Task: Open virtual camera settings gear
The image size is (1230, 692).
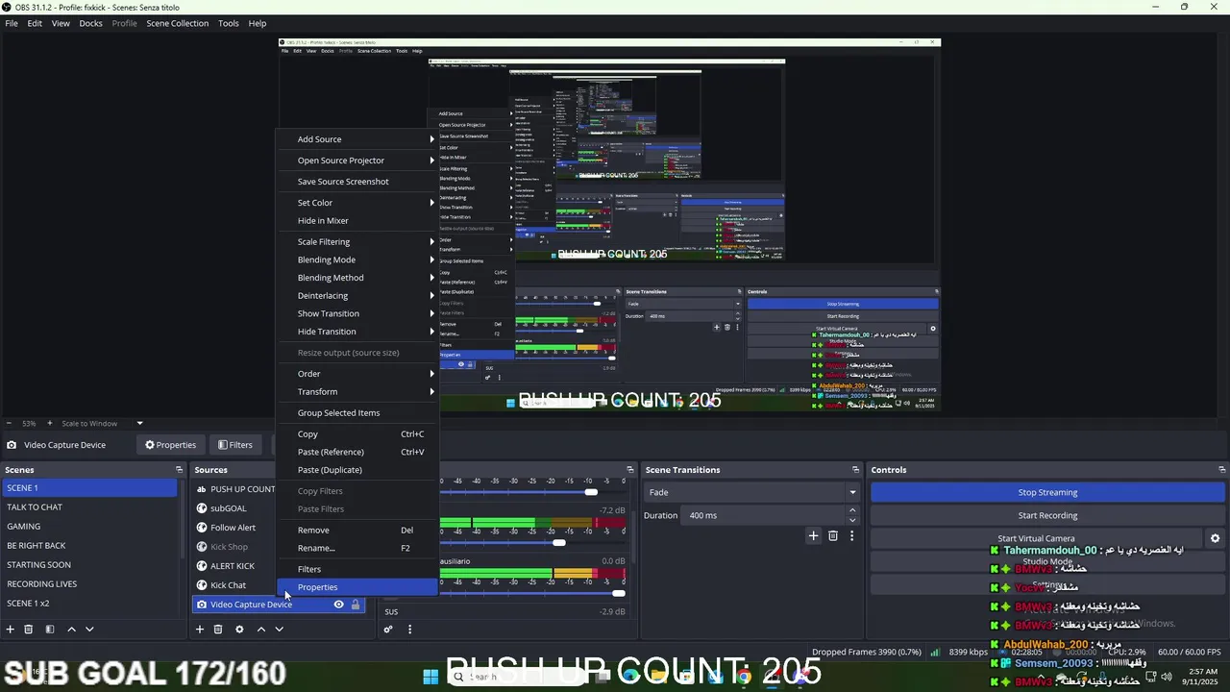Action: pyautogui.click(x=1215, y=539)
